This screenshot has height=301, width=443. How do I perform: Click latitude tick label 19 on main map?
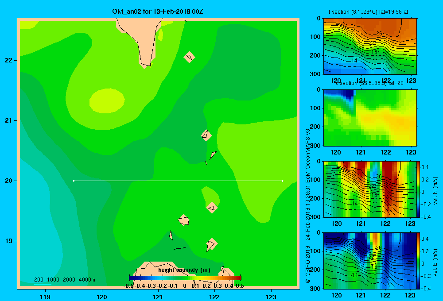point(9,241)
